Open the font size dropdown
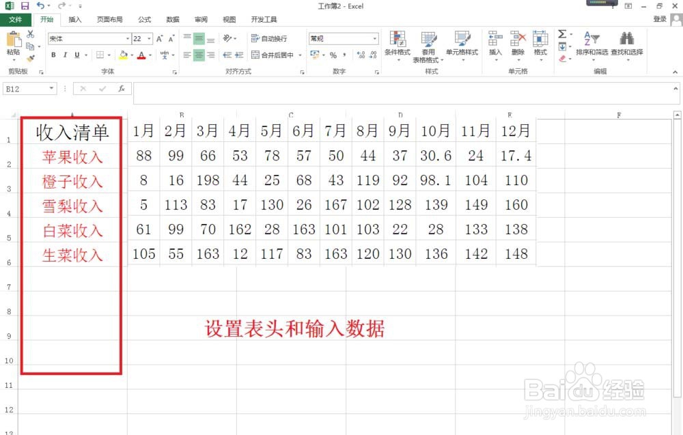The image size is (683, 435). tap(148, 39)
